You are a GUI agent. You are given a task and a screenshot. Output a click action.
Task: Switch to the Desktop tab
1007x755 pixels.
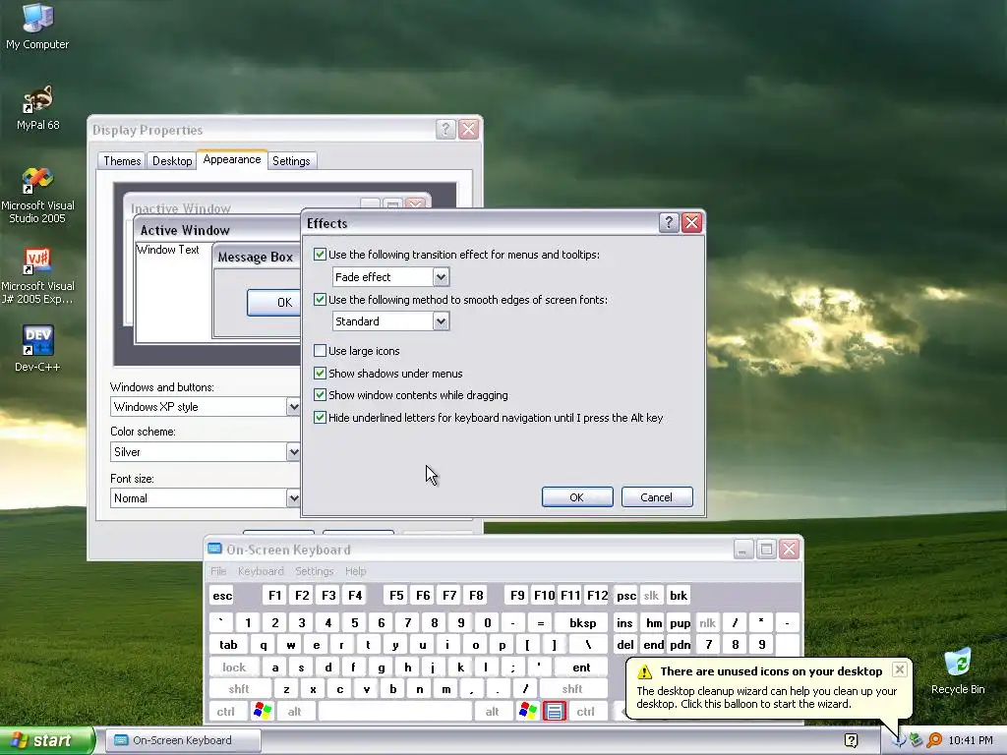(172, 160)
